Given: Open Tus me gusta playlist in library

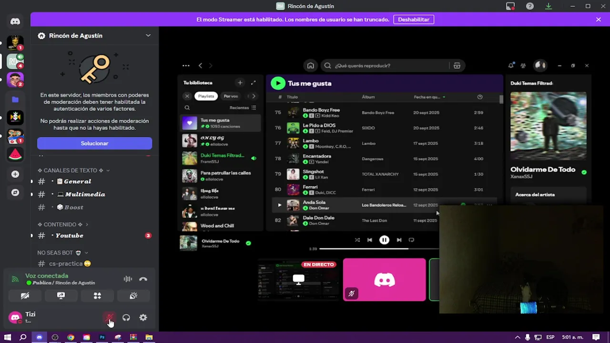Looking at the screenshot, I should point(221,123).
